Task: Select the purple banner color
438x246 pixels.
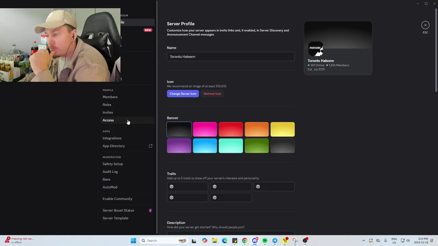Action: (179, 146)
